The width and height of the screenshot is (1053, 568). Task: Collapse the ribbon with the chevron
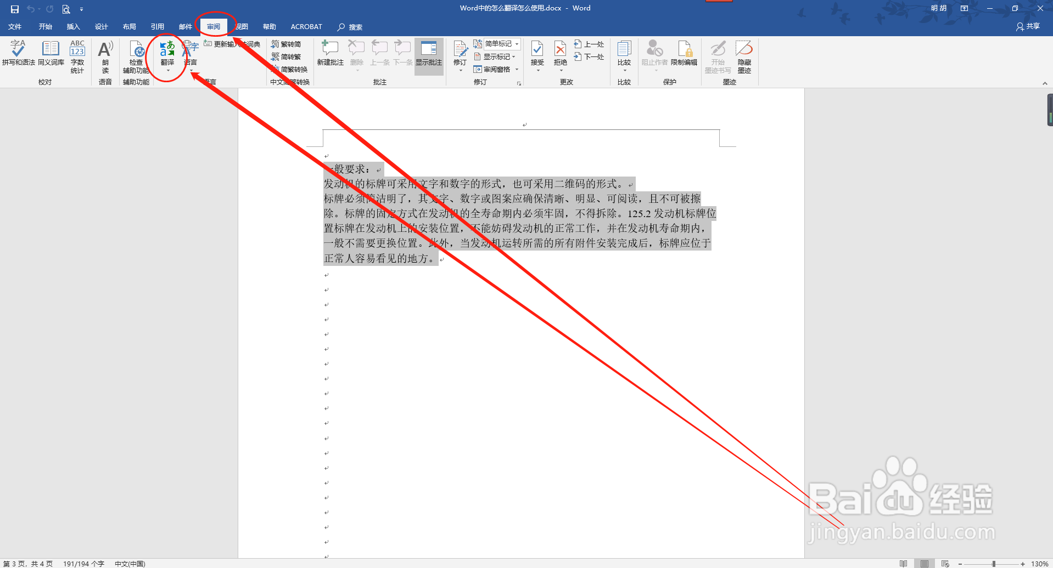click(x=1045, y=83)
